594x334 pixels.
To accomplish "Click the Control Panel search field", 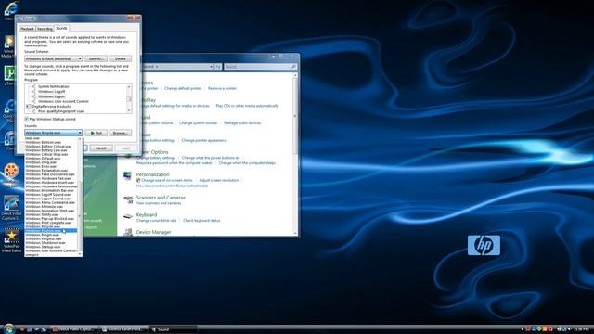I will tap(260, 67).
